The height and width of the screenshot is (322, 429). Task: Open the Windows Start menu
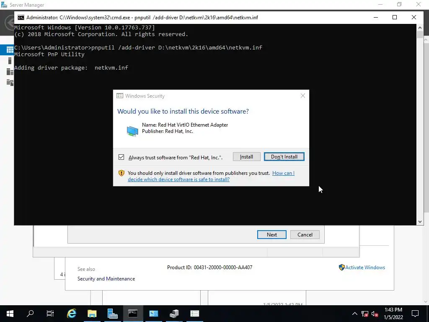tap(10, 314)
